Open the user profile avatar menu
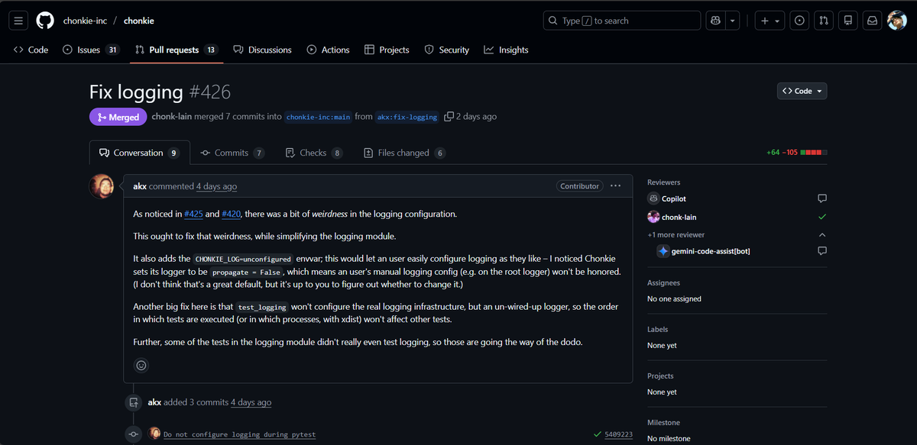917x445 pixels. point(897,21)
